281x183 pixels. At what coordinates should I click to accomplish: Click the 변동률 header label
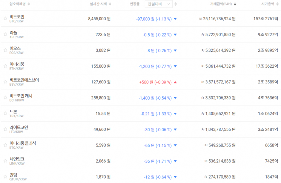click(x=135, y=4)
